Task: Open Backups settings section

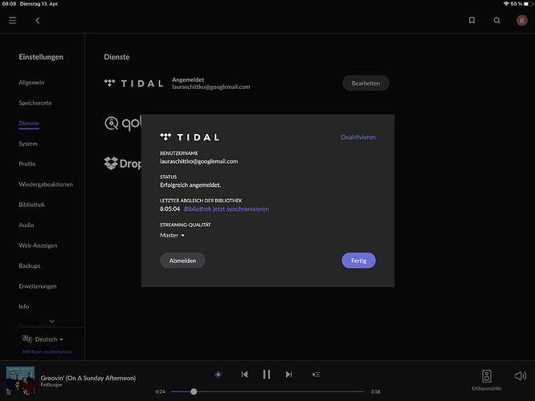Action: click(30, 265)
